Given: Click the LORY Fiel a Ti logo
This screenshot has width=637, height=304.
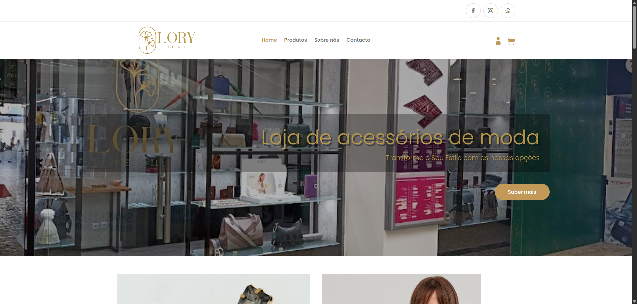Looking at the screenshot, I should pos(167,40).
